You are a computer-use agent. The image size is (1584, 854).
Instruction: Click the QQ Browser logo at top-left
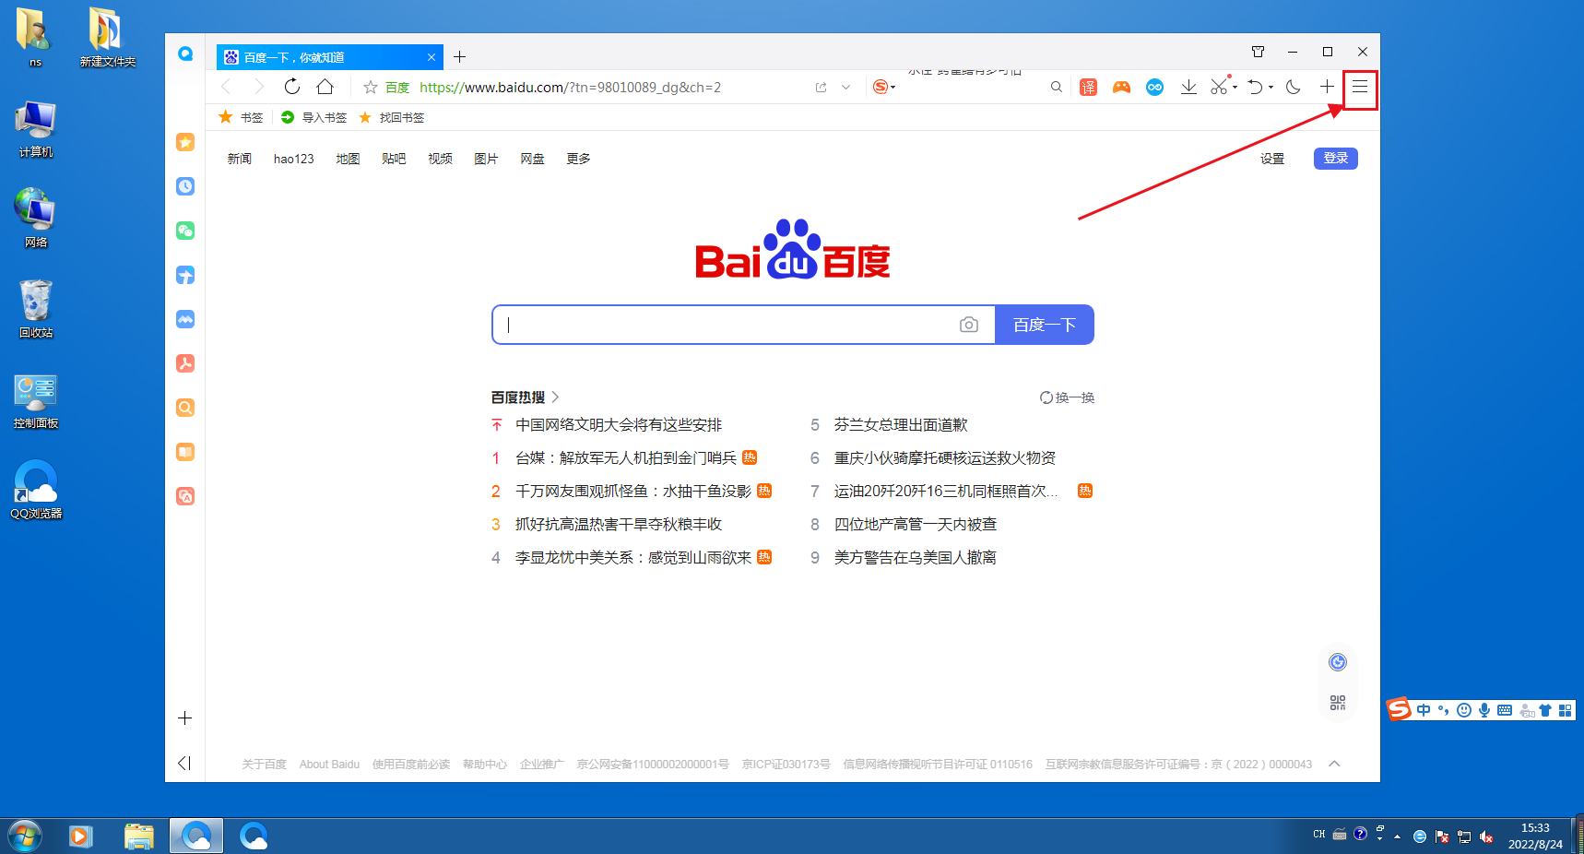click(x=185, y=53)
